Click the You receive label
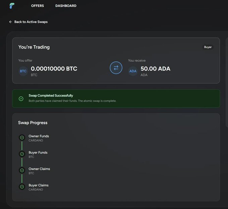This screenshot has height=209, width=228. [x=137, y=60]
